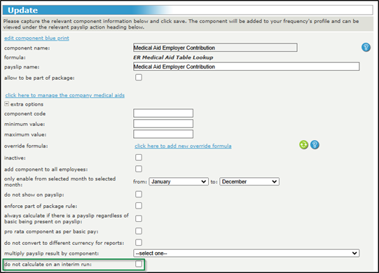Click the minimum value input box

click(163, 123)
